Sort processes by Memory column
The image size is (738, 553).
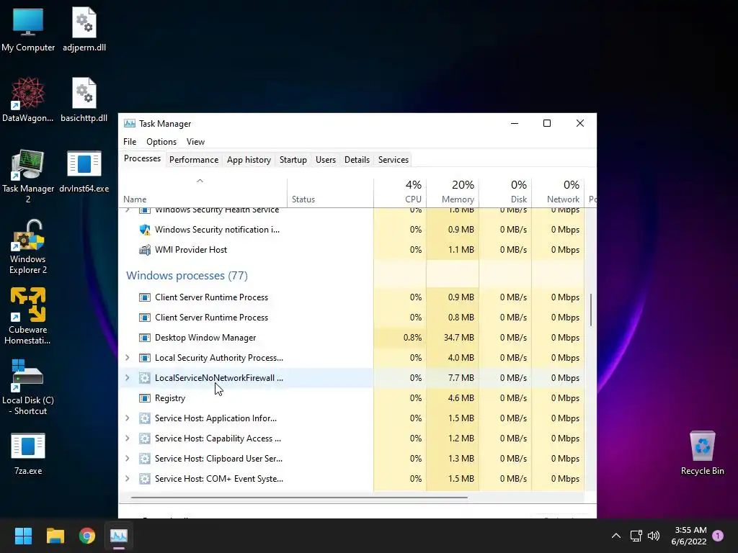pyautogui.click(x=453, y=193)
